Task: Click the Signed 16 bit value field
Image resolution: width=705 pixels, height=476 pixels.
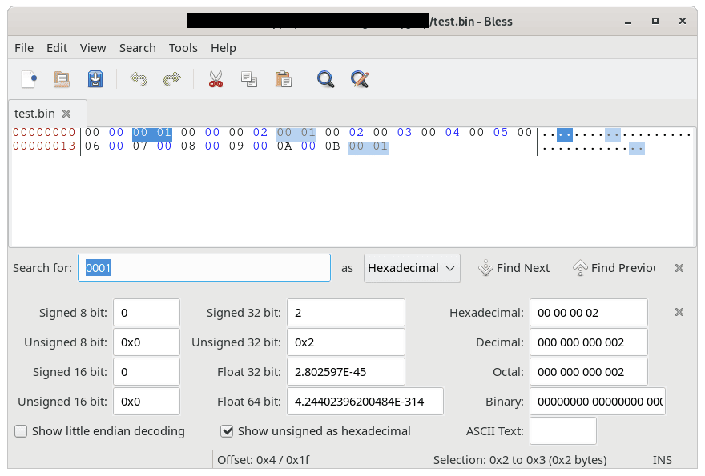Action: point(147,372)
